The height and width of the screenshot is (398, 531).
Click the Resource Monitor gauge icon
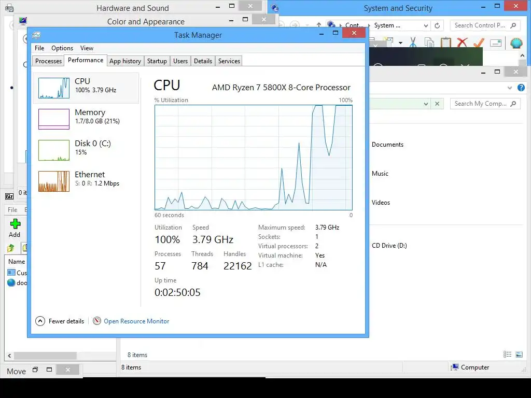pos(97,321)
